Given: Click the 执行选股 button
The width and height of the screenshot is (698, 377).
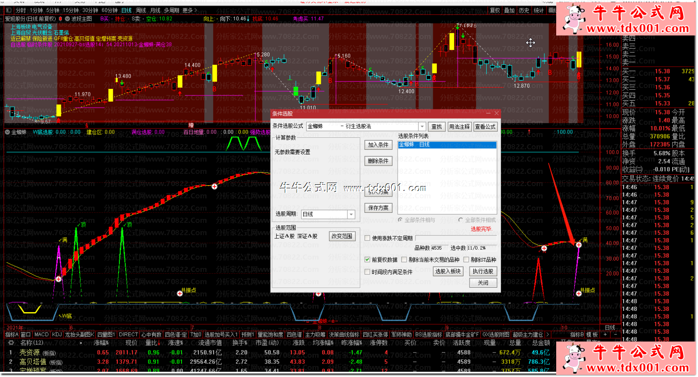Looking at the screenshot, I should click(x=483, y=271).
